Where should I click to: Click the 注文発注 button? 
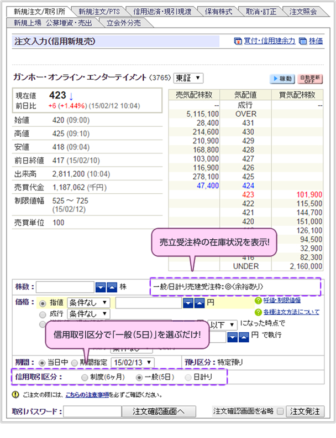(x=305, y=411)
